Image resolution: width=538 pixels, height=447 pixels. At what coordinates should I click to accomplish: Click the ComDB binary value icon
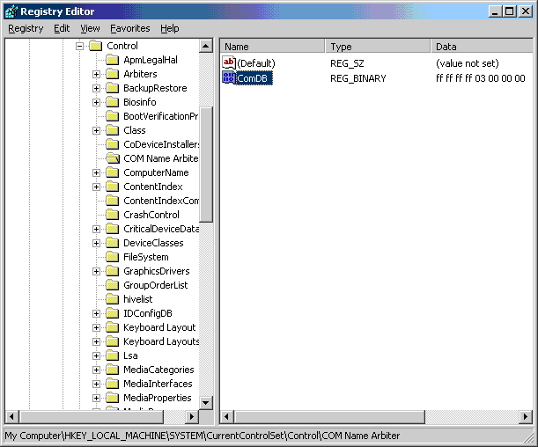pos(229,78)
